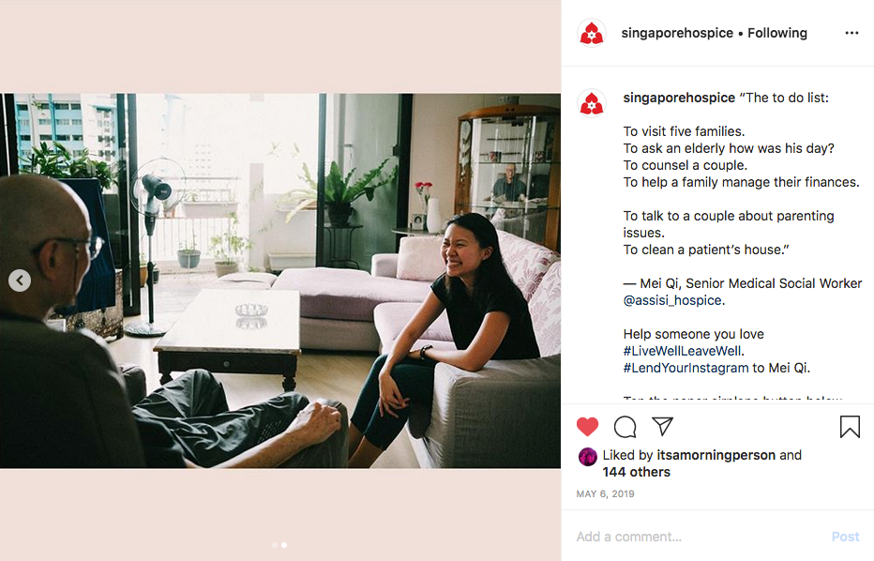The image size is (874, 561).
Task: Go to previous photo with left arrow
Action: [x=20, y=280]
